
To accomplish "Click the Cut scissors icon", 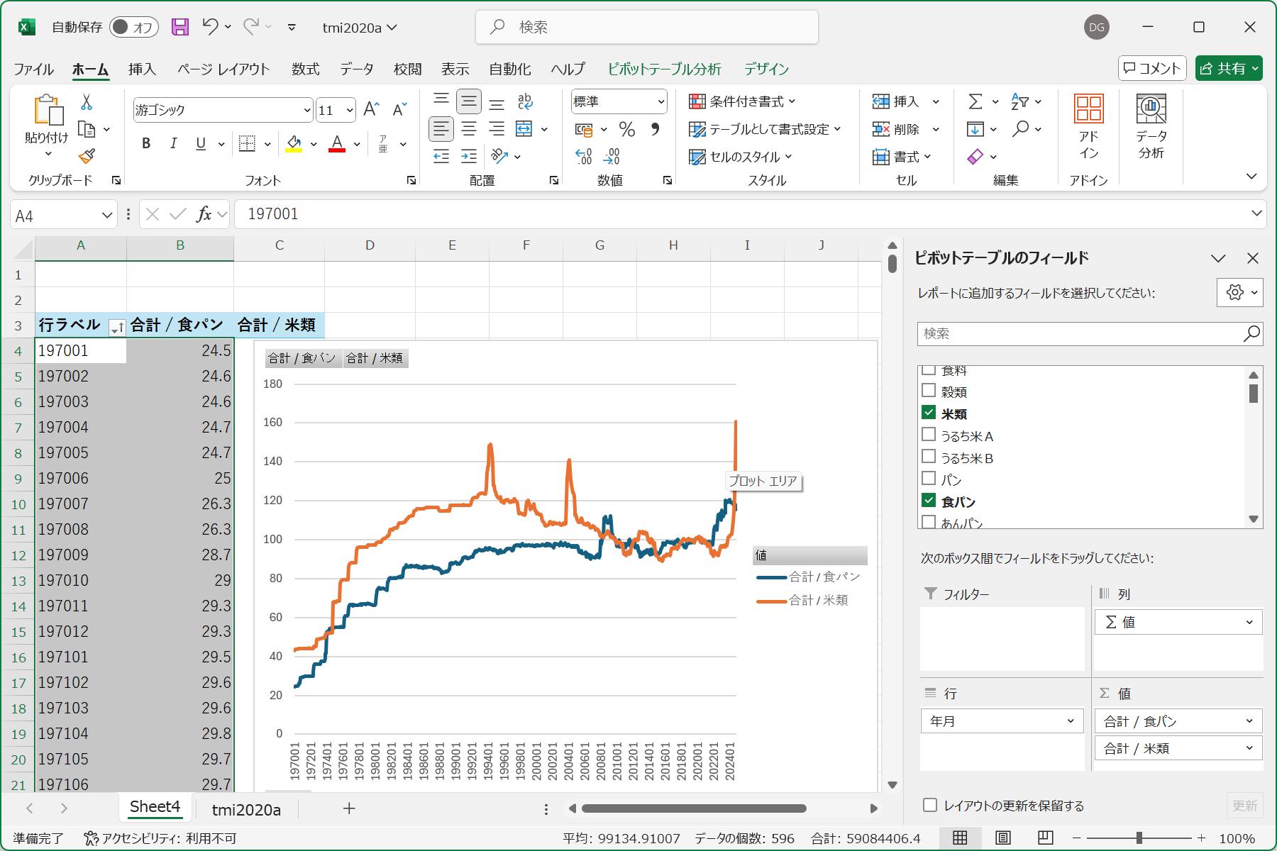I will [87, 103].
